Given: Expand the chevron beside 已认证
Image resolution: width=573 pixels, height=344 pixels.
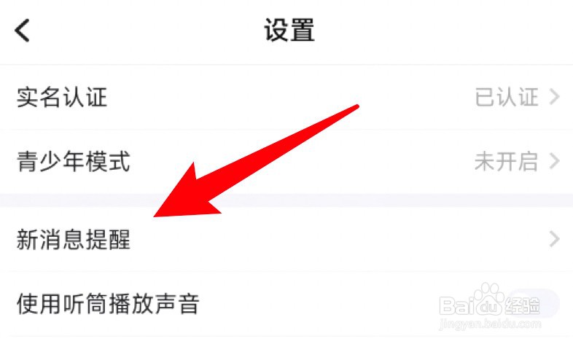Looking at the screenshot, I should coord(554,97).
